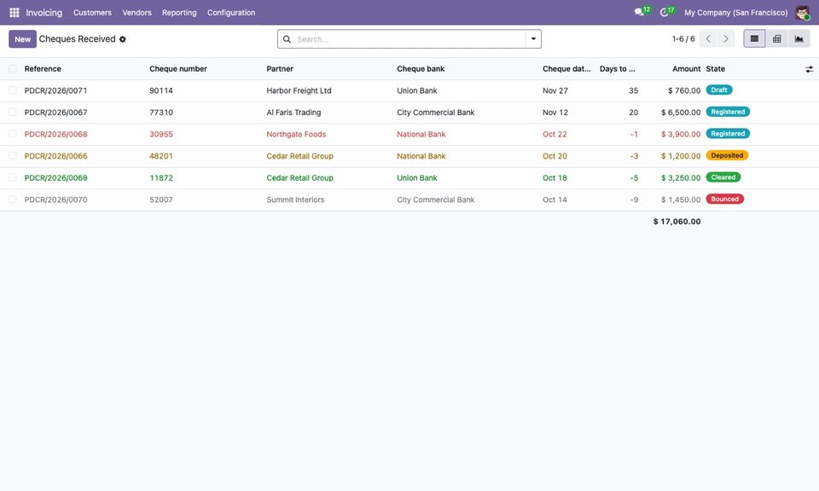819x491 pixels.
Task: Click the search magnifier icon
Action: click(287, 39)
